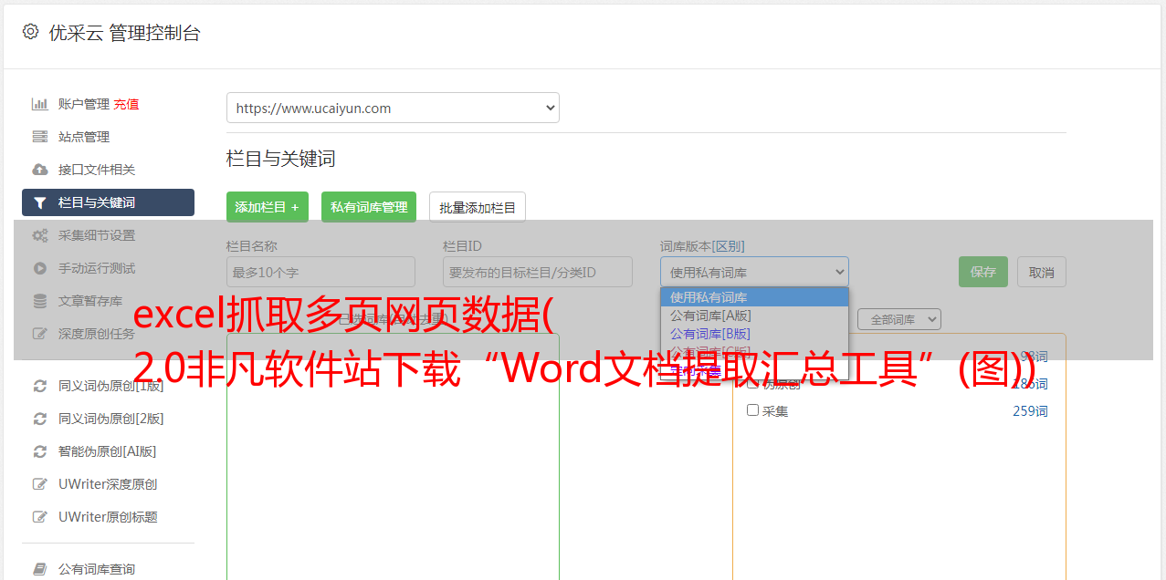Click the refresh icon for 智能伪原创[AI版]
Screen dimensions: 1166x580
[x=40, y=451]
